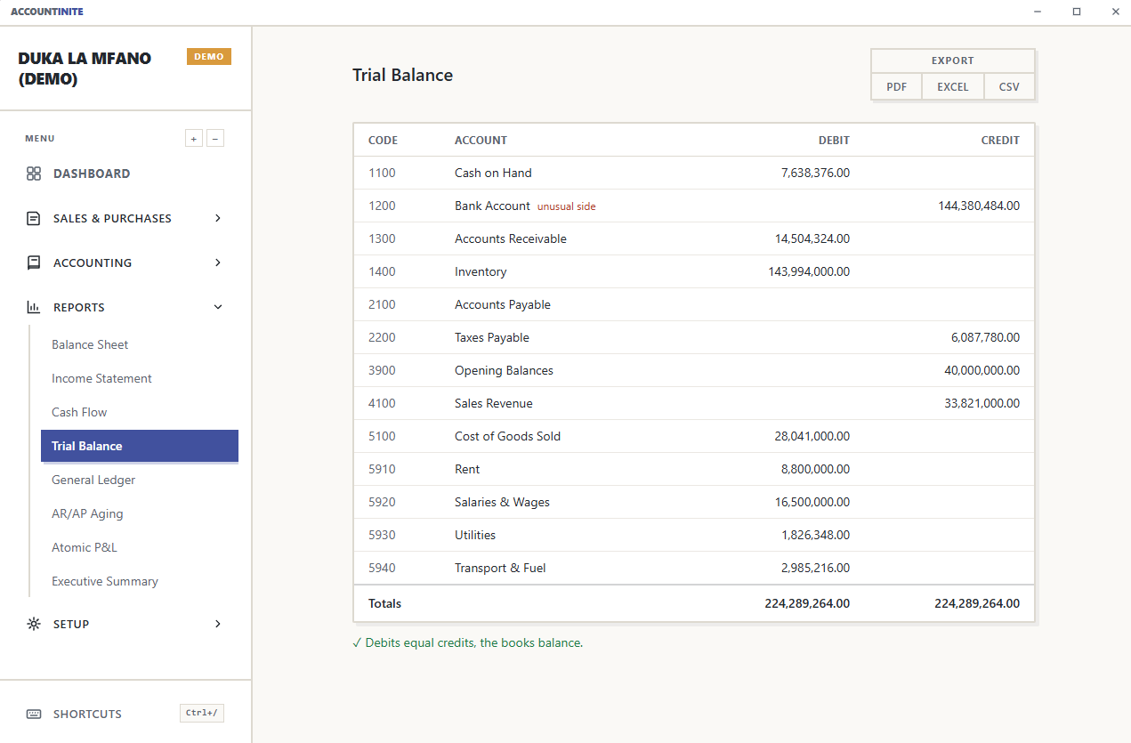
Task: Click the Totals row label
Action: 384,603
